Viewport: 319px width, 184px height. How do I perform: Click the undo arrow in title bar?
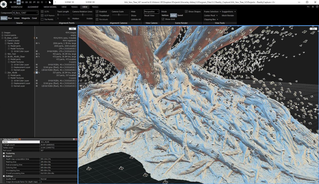tap(42, 2)
